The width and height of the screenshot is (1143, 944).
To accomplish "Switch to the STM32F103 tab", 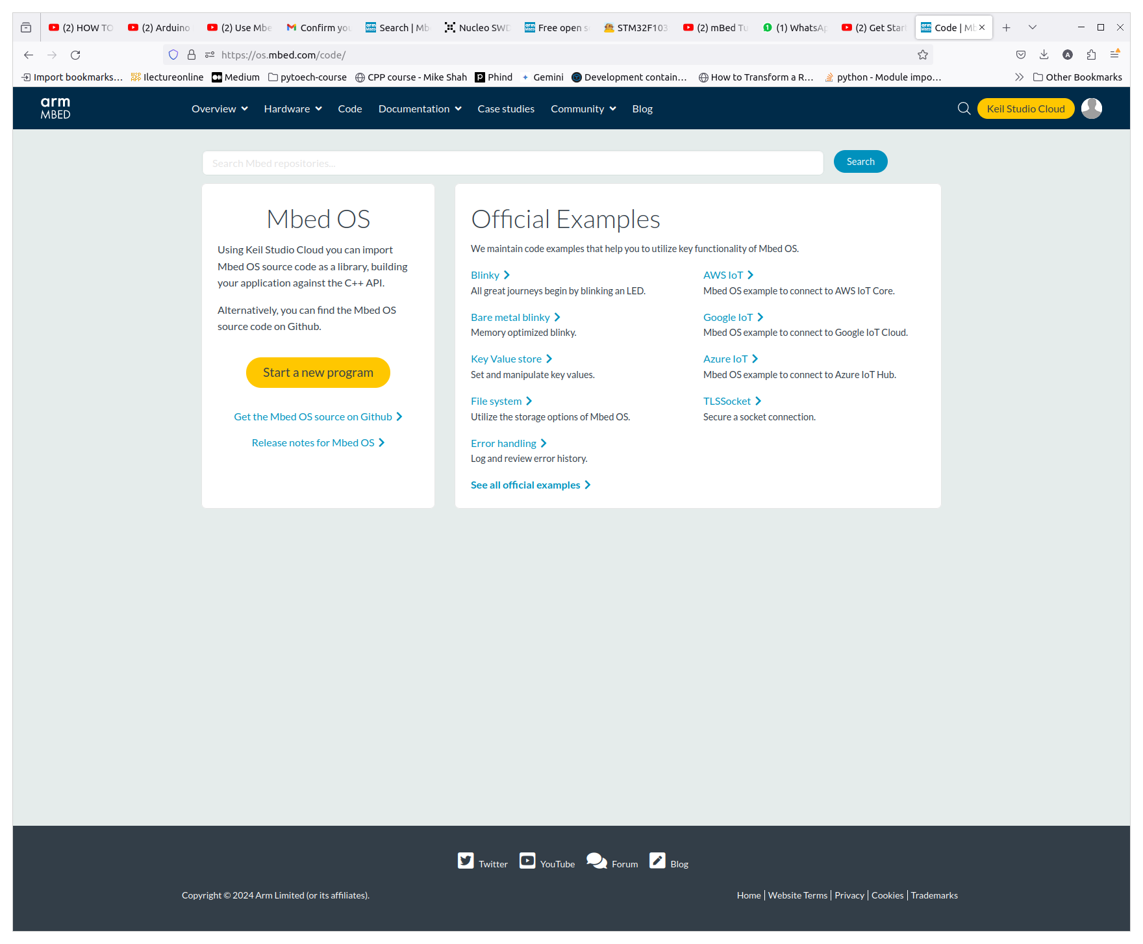I will pyautogui.click(x=635, y=27).
